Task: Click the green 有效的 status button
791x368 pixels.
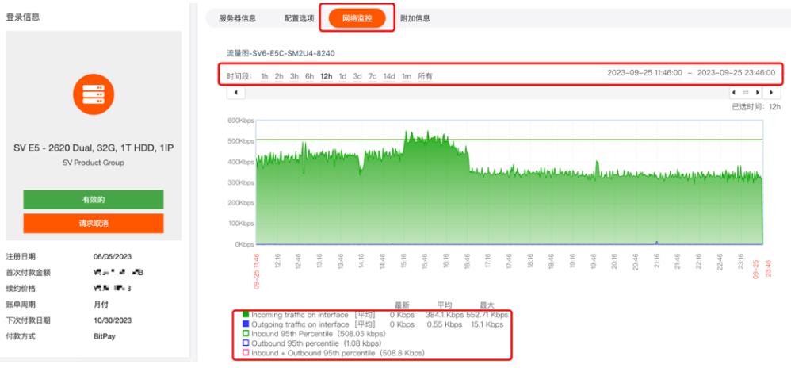Action: point(94,200)
